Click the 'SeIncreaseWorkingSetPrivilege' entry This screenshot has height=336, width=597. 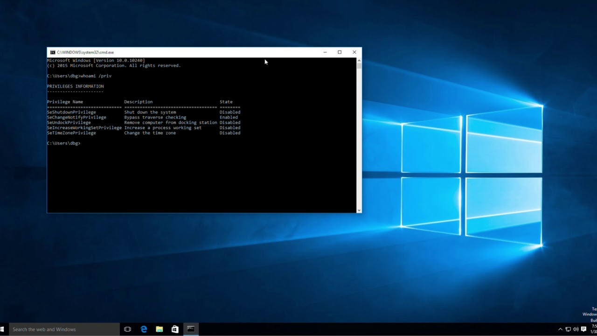(x=84, y=128)
